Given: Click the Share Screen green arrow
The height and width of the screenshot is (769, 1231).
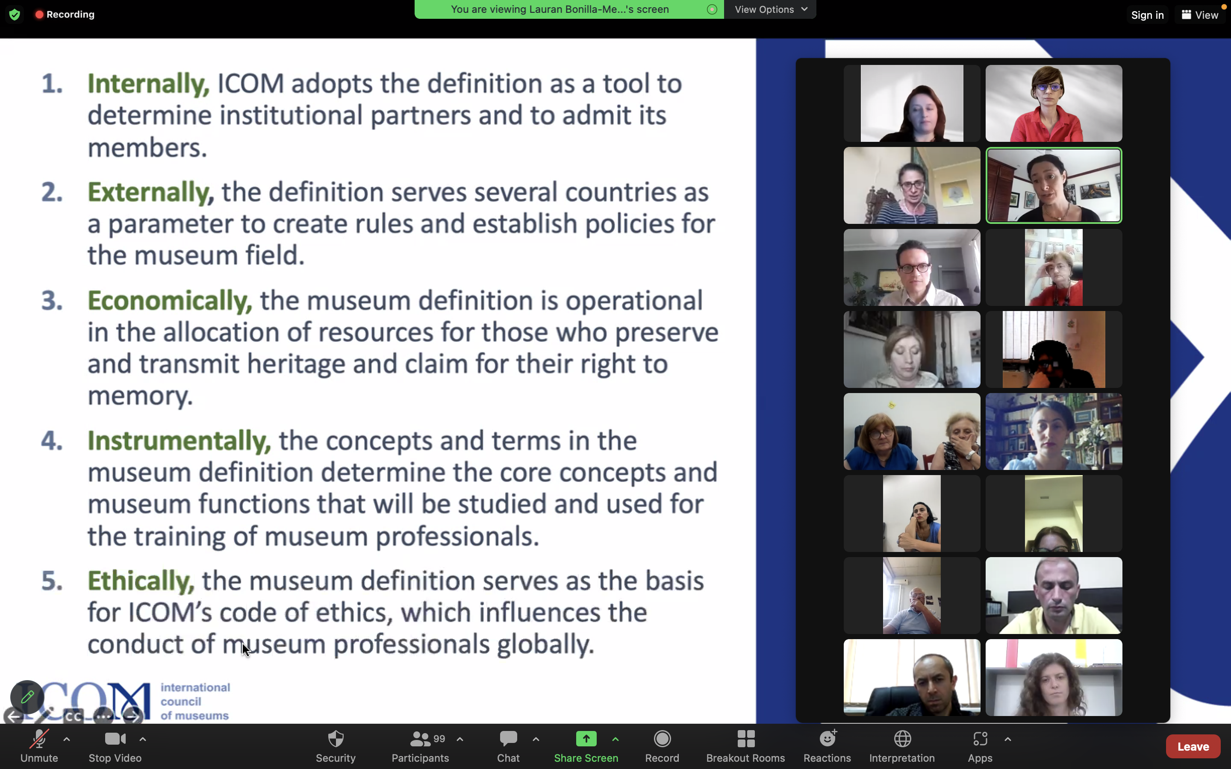Looking at the screenshot, I should (x=586, y=739).
